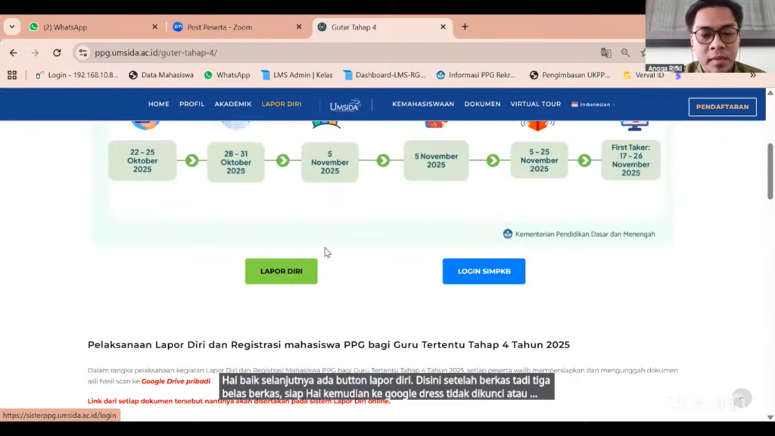
Task: Reload the page with refresh icon
Action: point(57,53)
